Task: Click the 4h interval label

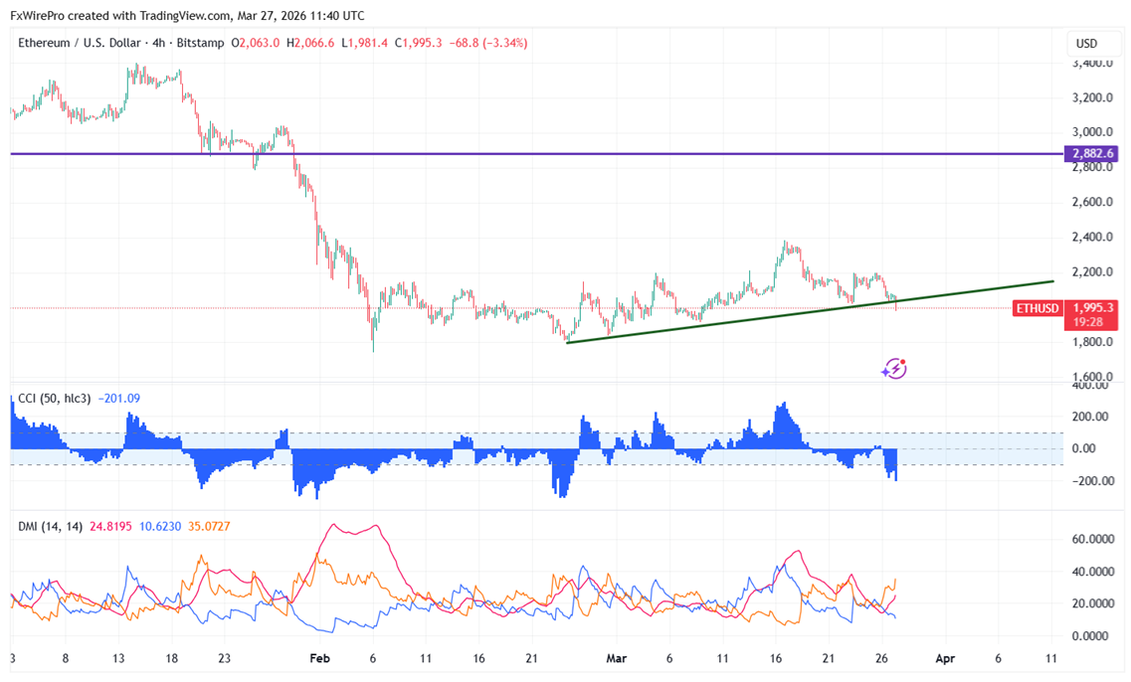Action: pos(159,43)
